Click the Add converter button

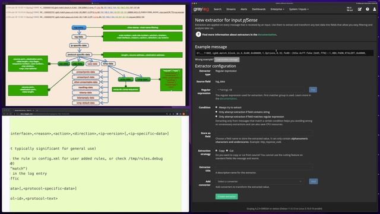click(x=313, y=181)
